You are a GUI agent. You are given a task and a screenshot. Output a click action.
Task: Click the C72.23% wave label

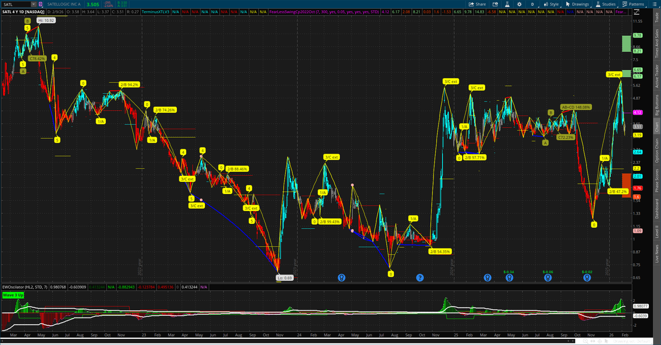(566, 137)
